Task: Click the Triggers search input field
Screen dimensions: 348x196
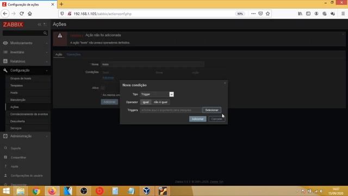Action: pyautogui.click(x=171, y=110)
